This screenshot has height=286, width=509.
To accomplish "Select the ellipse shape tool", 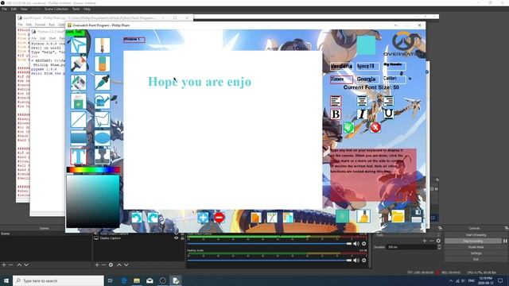I will (x=103, y=137).
